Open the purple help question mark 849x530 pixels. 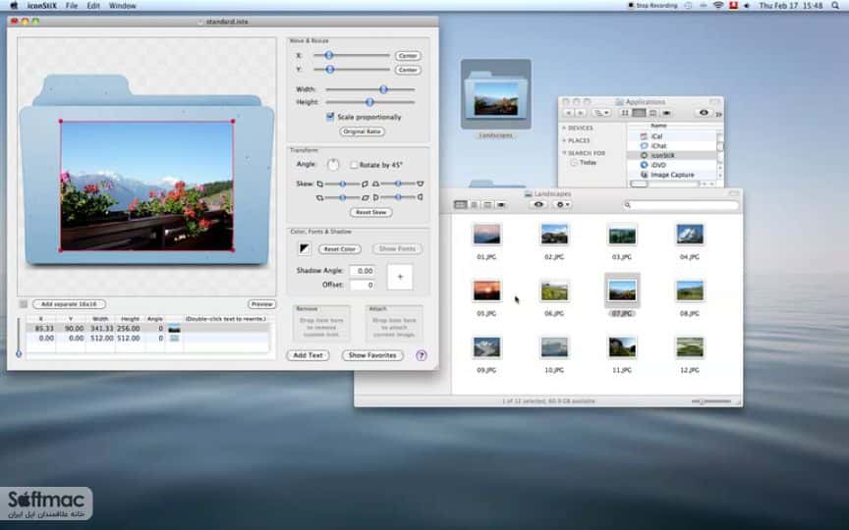(422, 355)
